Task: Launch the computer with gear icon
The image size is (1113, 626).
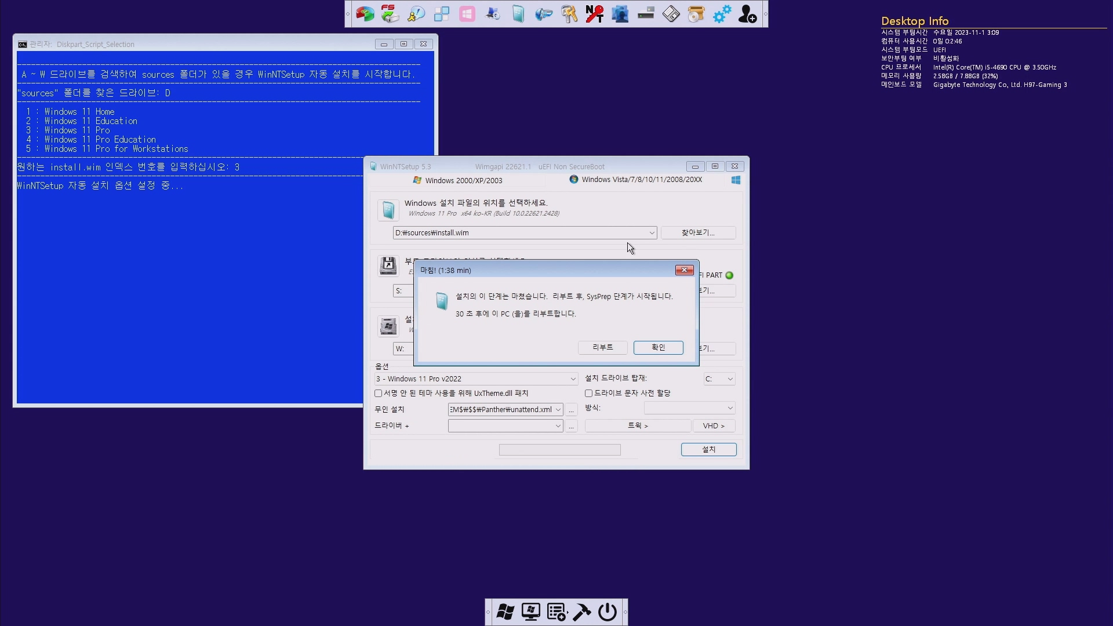Action: click(493, 14)
